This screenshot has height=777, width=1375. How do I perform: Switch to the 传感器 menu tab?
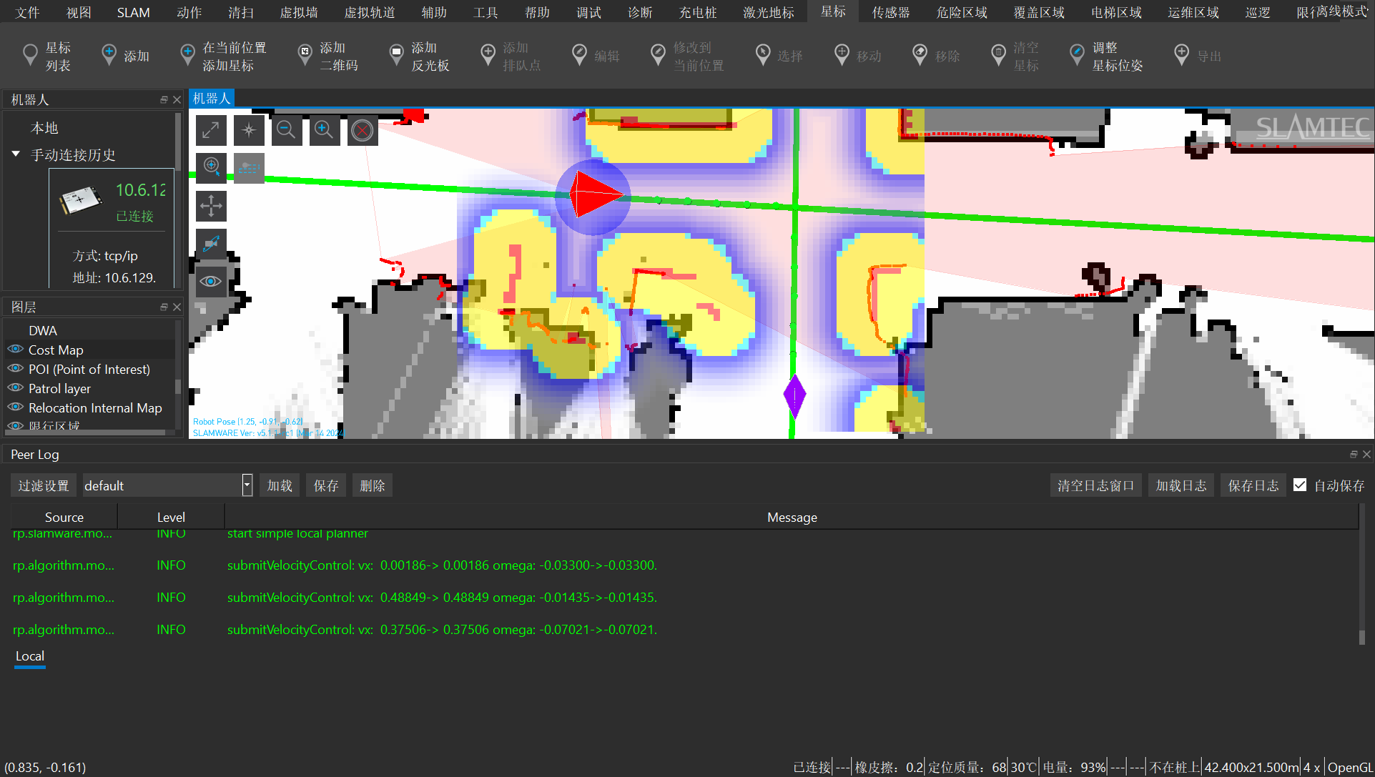pyautogui.click(x=890, y=11)
